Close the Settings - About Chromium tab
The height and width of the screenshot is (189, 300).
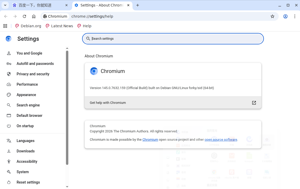coord(128,5)
